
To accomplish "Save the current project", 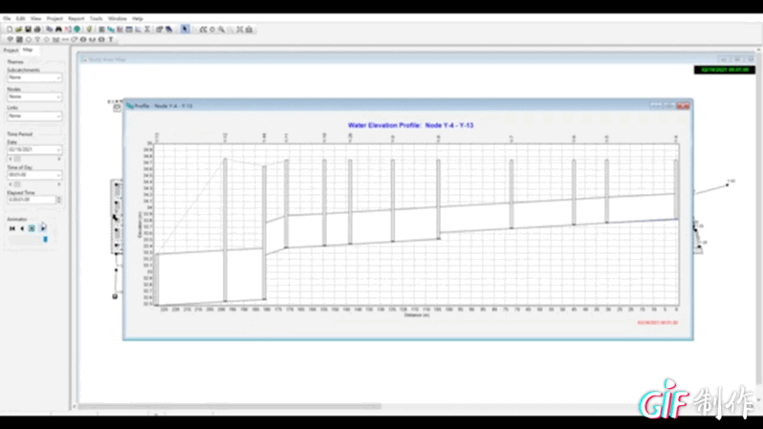I will tap(28, 30).
